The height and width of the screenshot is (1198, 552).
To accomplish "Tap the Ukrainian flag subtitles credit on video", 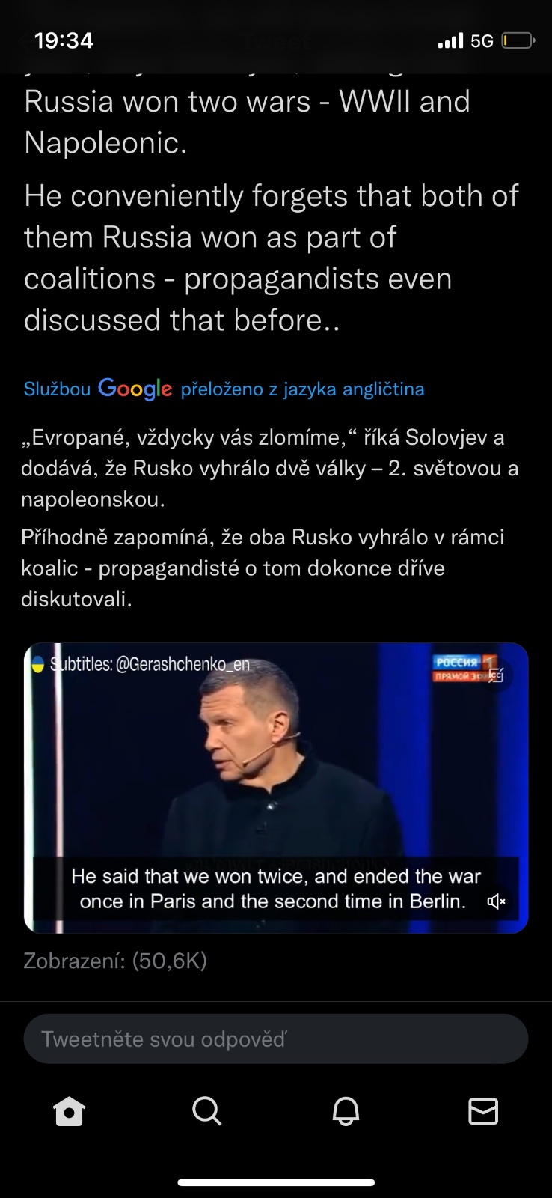I will click(140, 664).
